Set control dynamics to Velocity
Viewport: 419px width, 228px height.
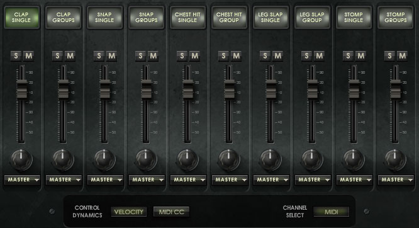click(129, 212)
